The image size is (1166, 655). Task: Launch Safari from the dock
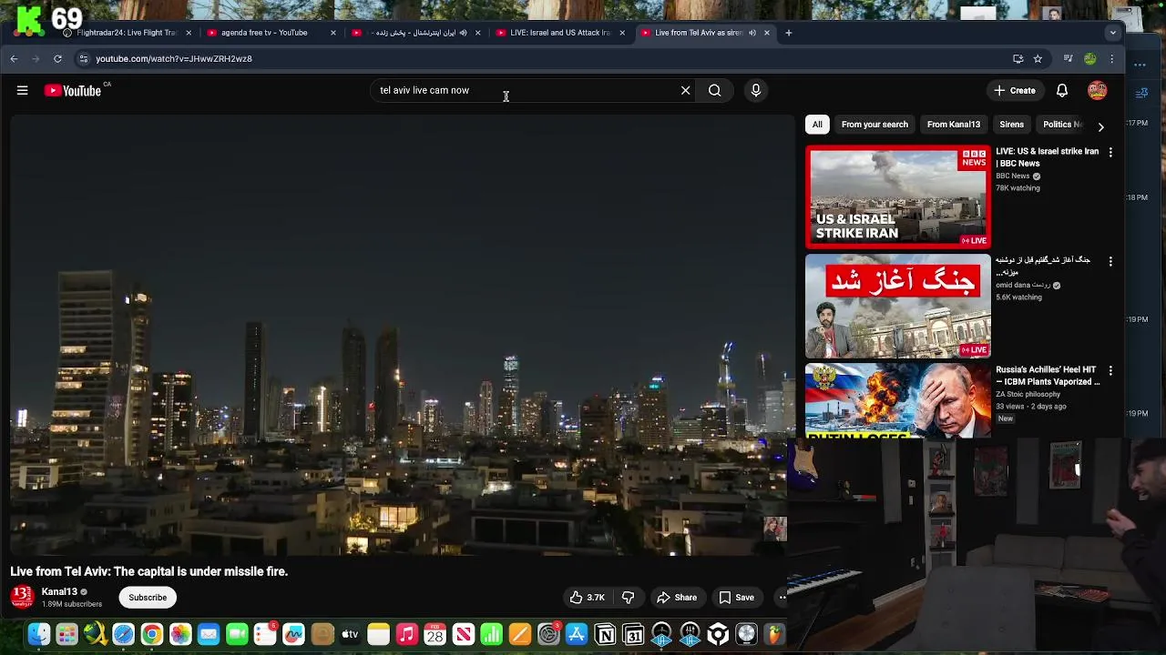tap(123, 634)
